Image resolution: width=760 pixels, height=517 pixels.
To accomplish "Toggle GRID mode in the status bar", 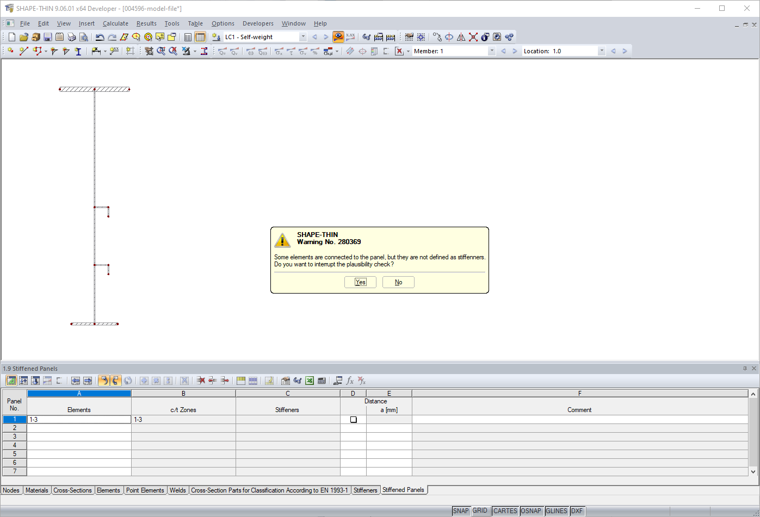I will 480,510.
